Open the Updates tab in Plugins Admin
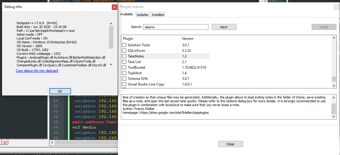 (x=142, y=15)
